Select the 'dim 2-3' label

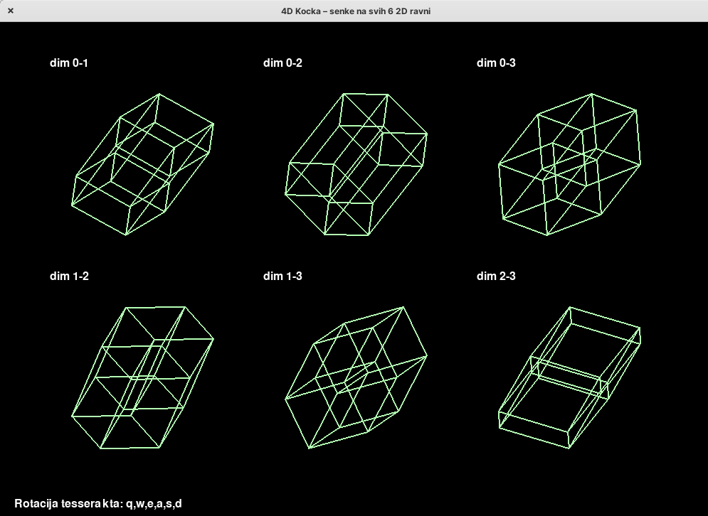coord(496,276)
